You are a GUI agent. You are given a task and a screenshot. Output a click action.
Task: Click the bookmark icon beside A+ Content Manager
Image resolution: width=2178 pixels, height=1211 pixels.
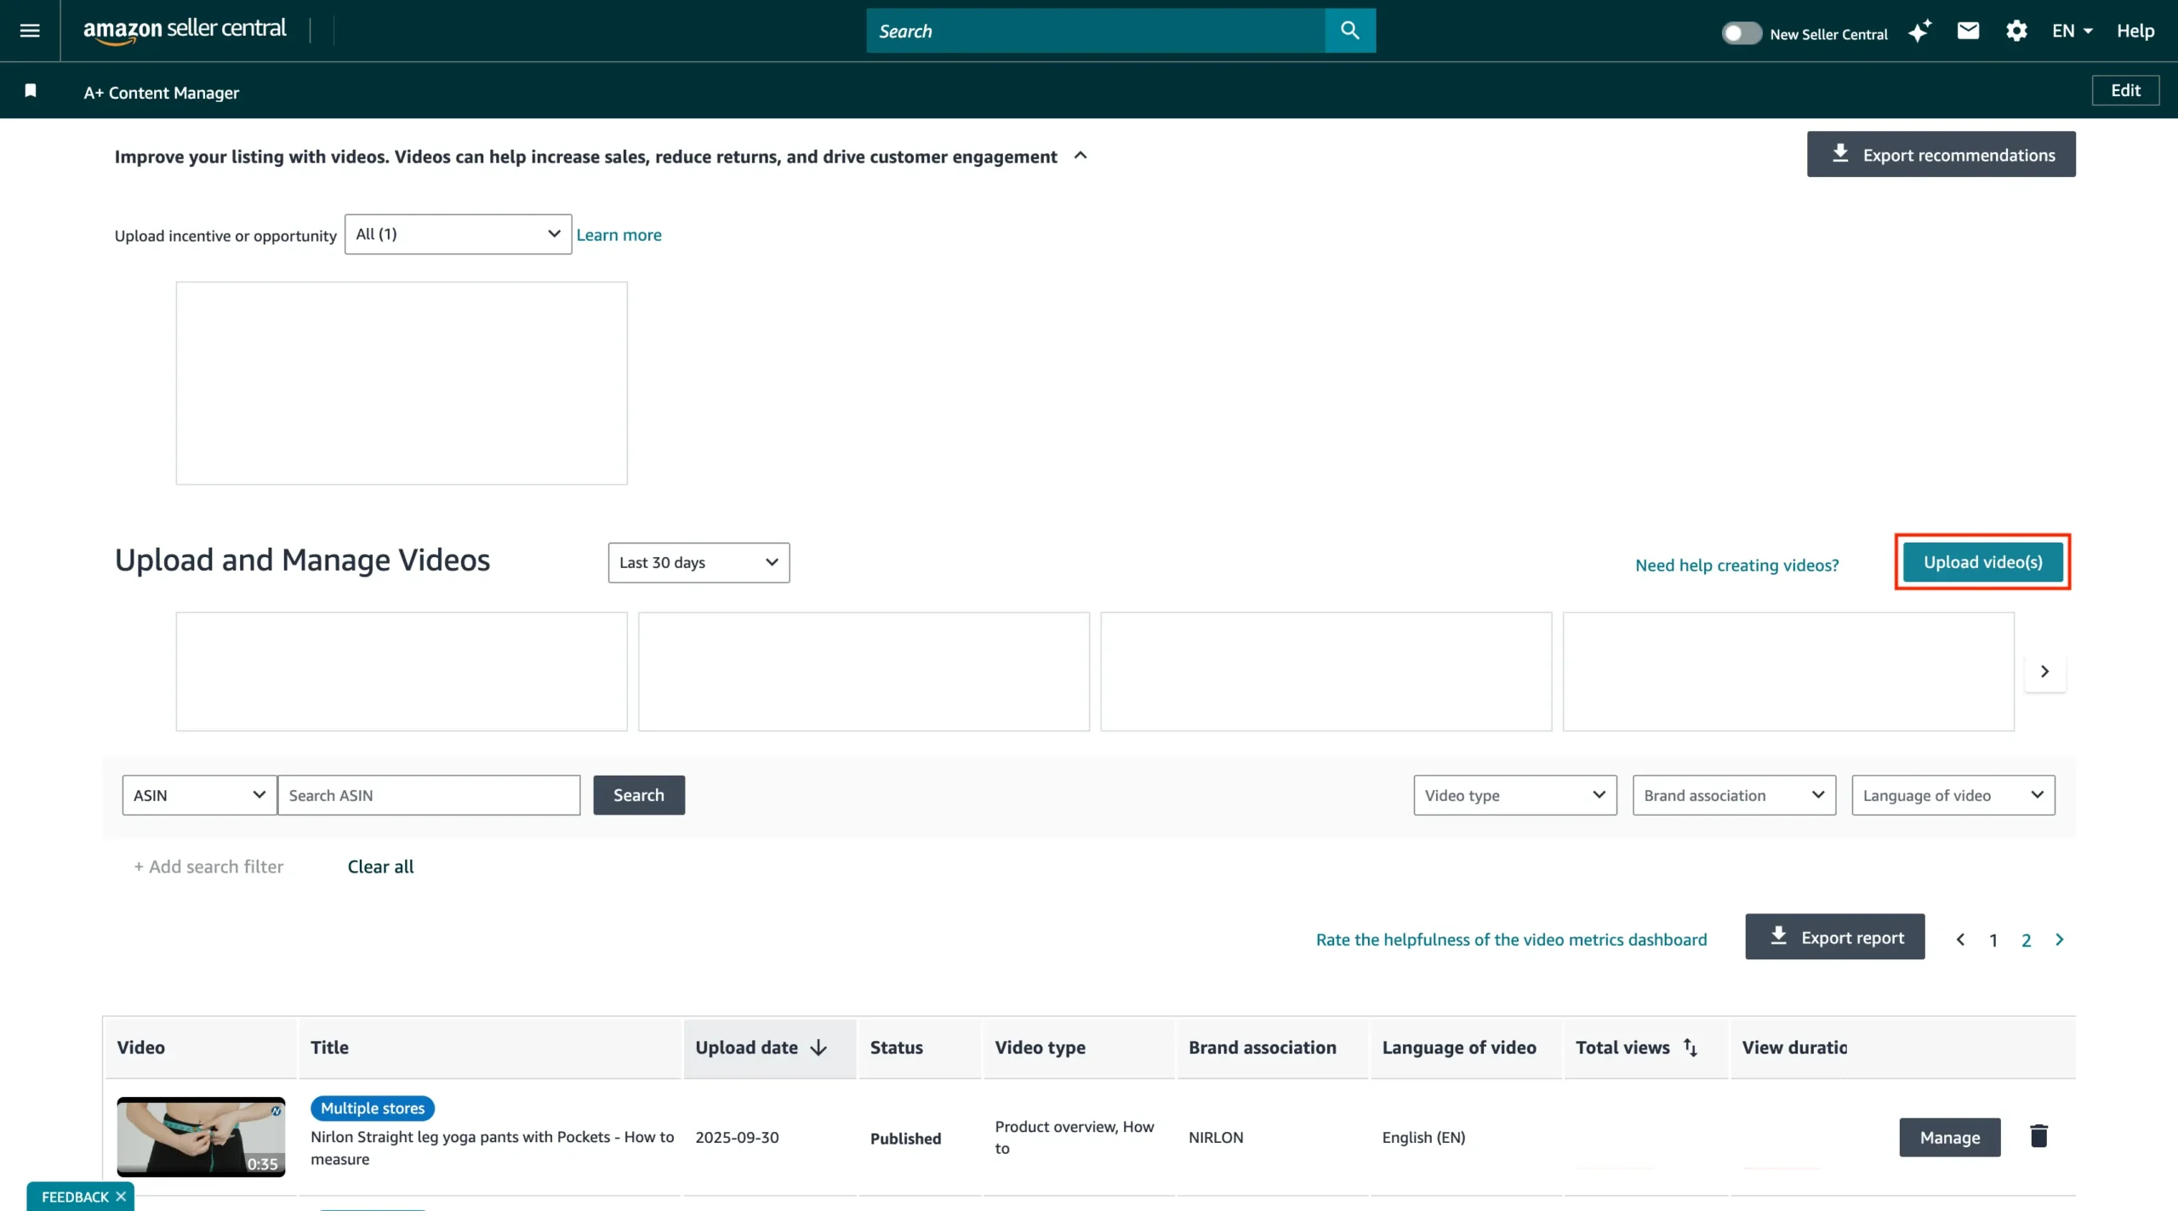pyautogui.click(x=31, y=91)
